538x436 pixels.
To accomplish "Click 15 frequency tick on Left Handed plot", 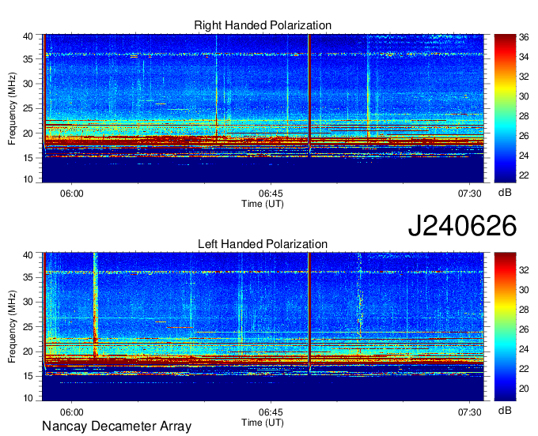I will coord(28,376).
